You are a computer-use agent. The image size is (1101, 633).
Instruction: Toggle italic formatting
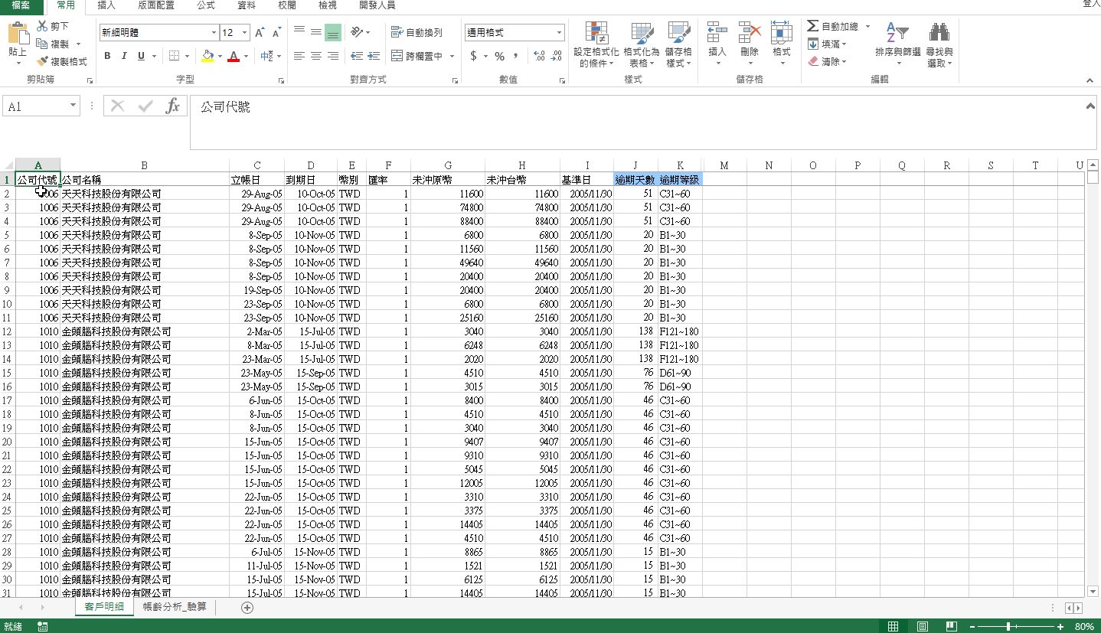[124, 56]
